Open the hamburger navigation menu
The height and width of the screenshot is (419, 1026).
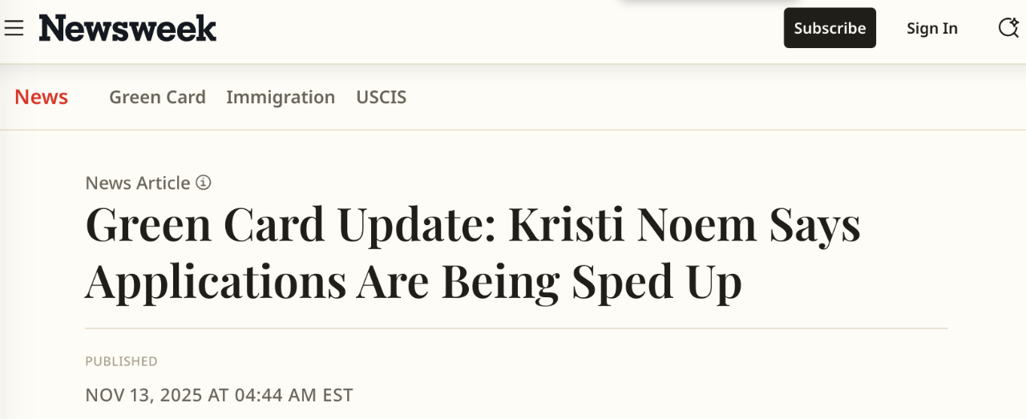click(14, 28)
